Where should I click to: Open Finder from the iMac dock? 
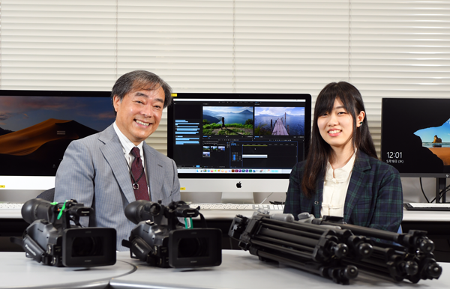(x=198, y=171)
